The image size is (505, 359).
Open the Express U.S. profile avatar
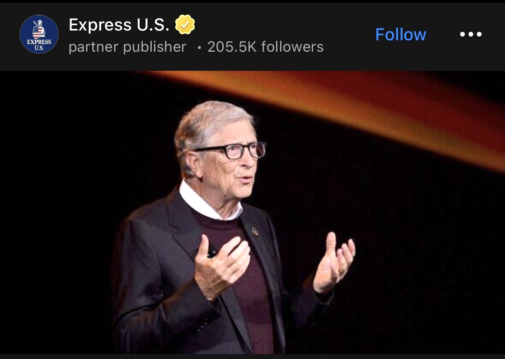coord(39,34)
